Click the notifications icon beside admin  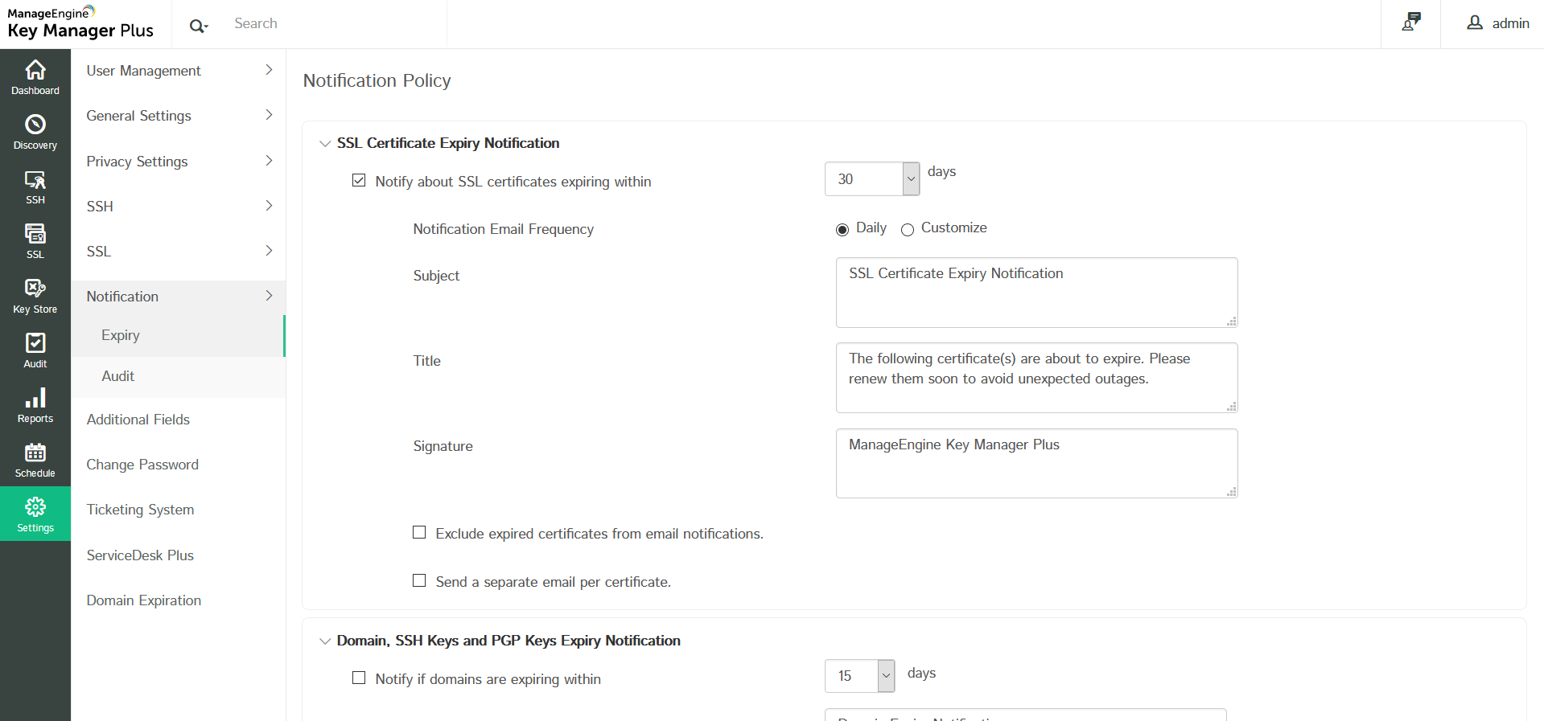1410,23
